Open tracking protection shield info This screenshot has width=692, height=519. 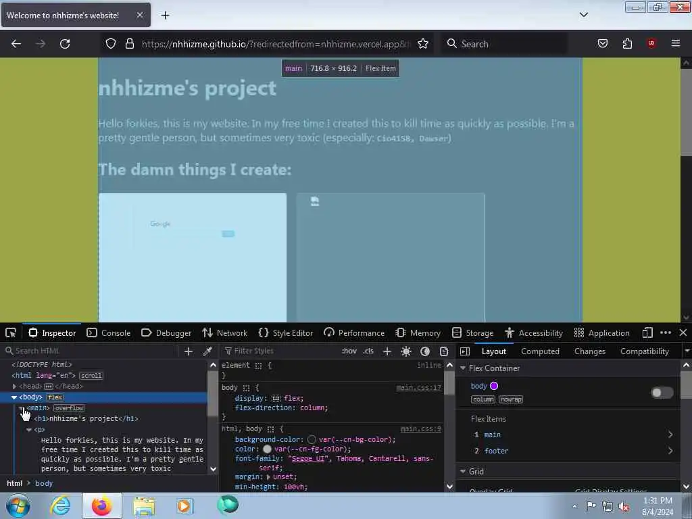point(111,44)
